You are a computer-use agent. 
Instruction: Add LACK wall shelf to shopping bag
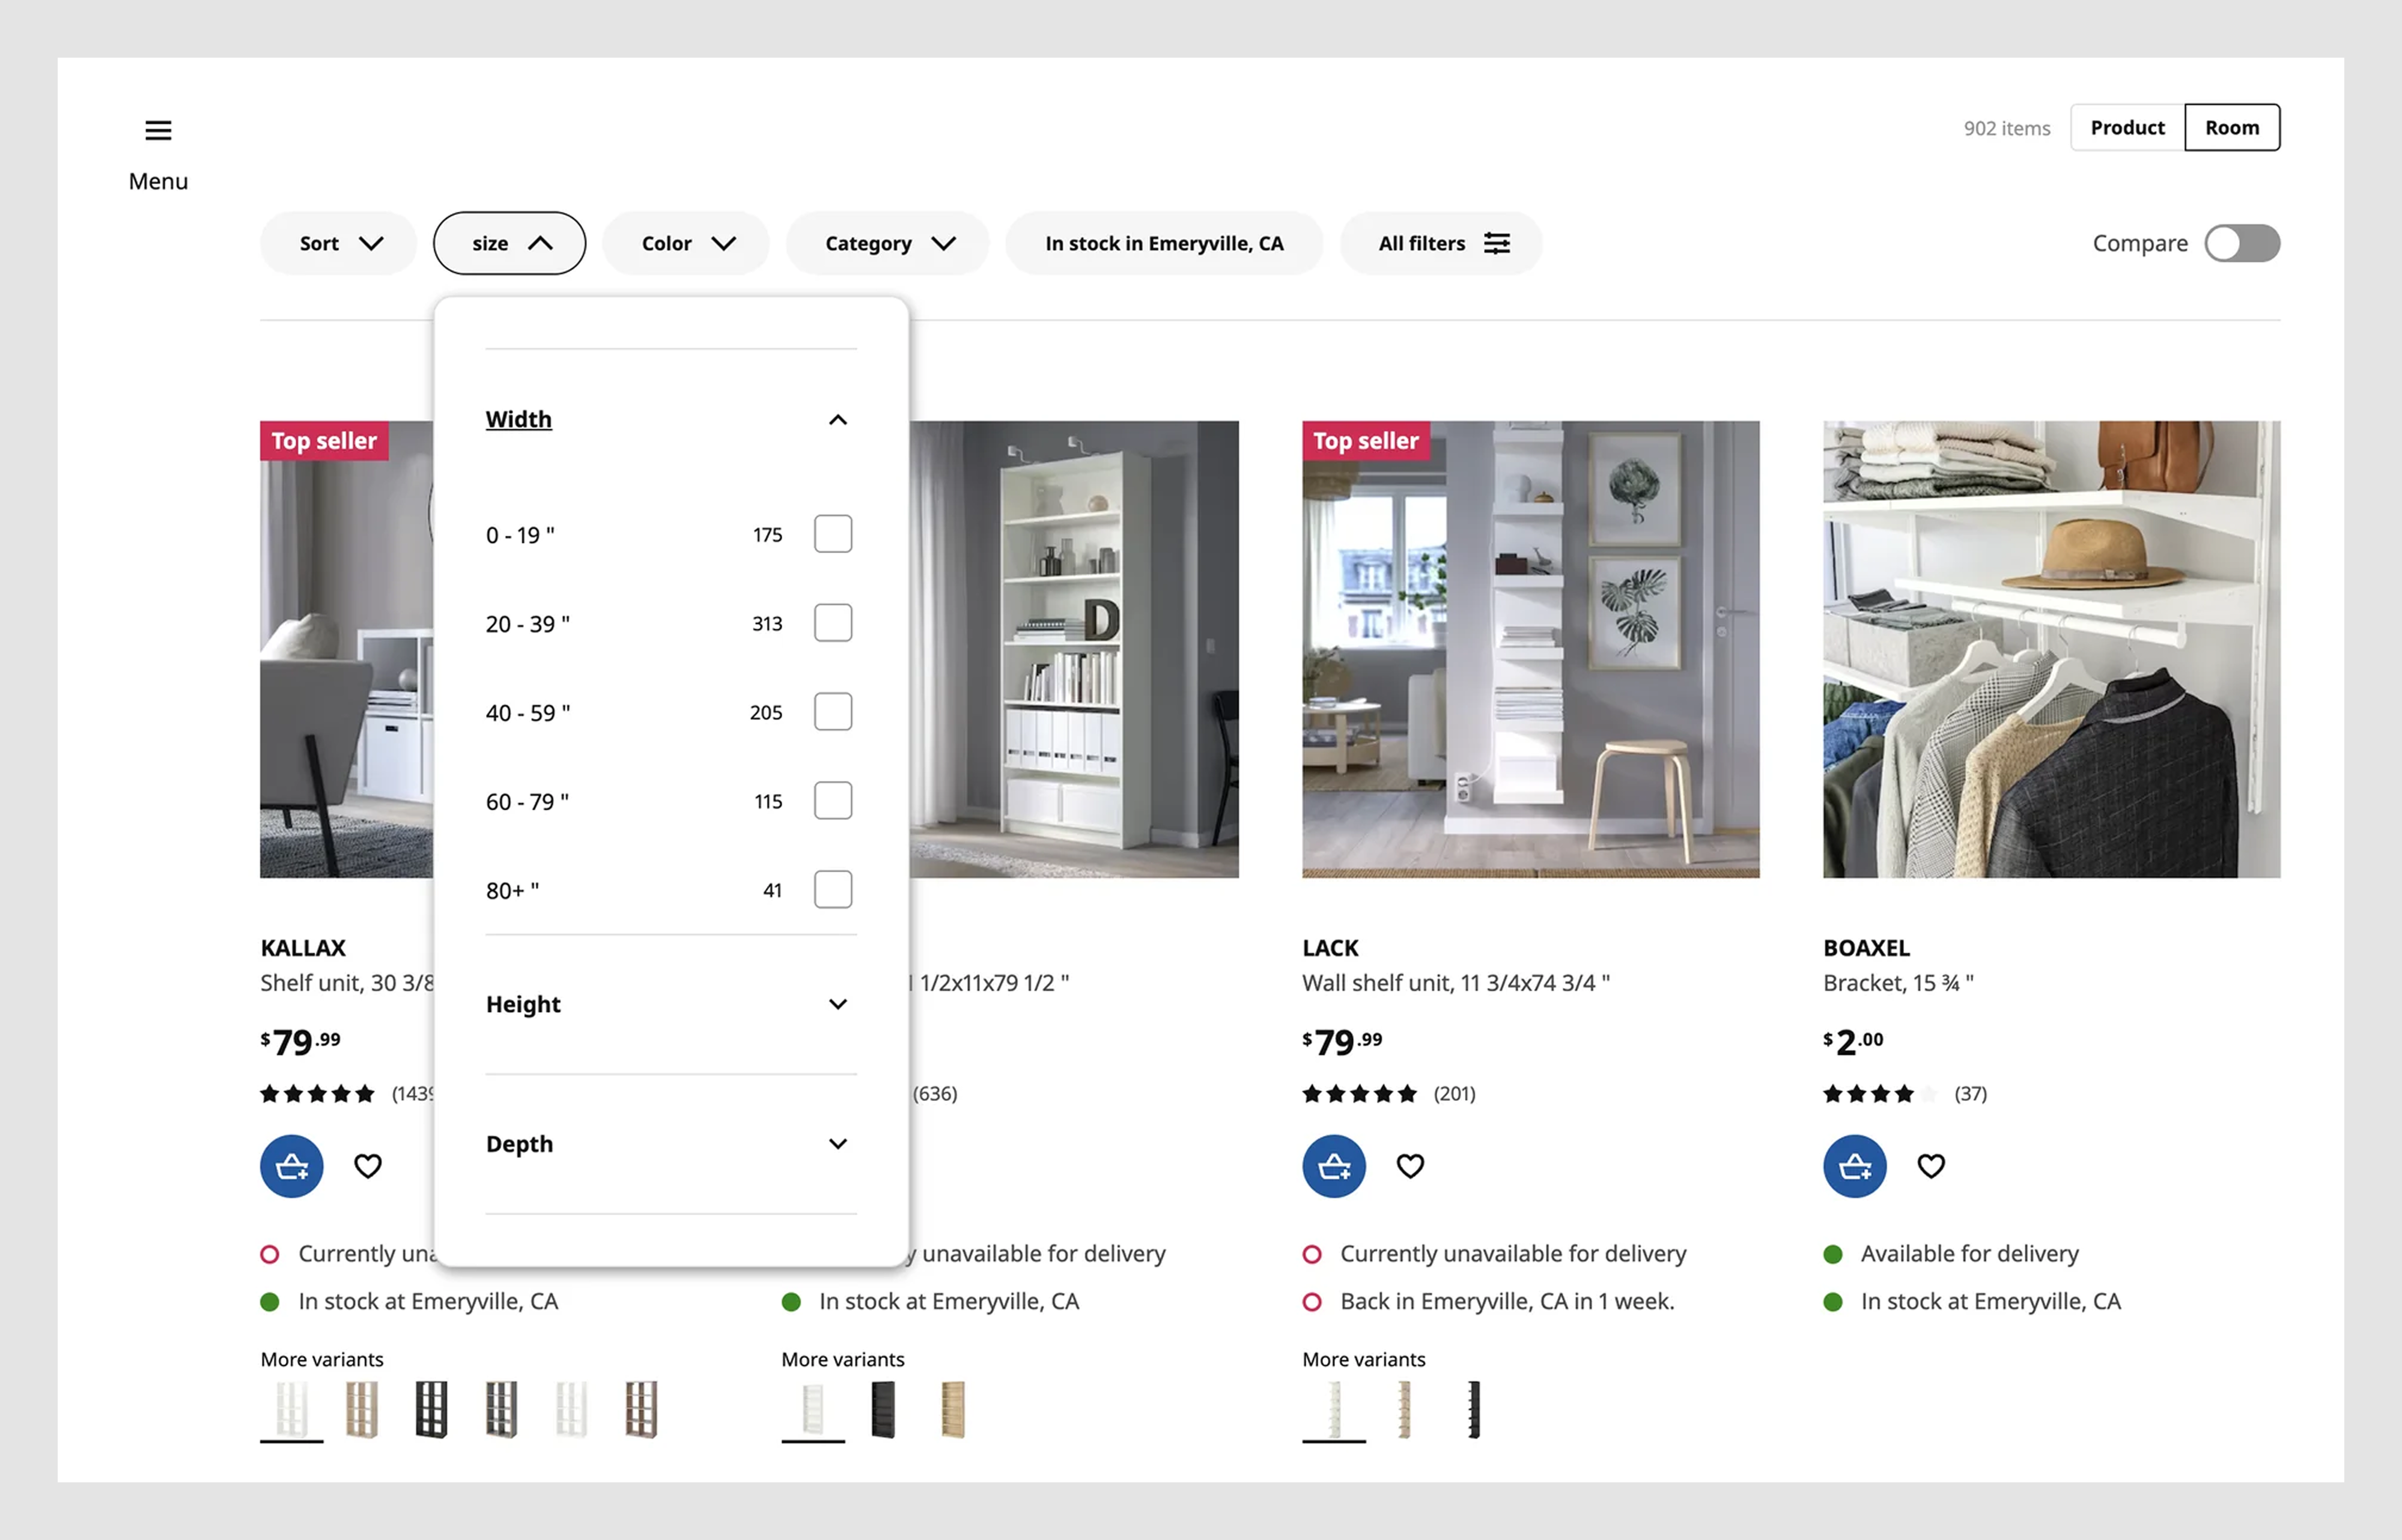click(x=1333, y=1166)
